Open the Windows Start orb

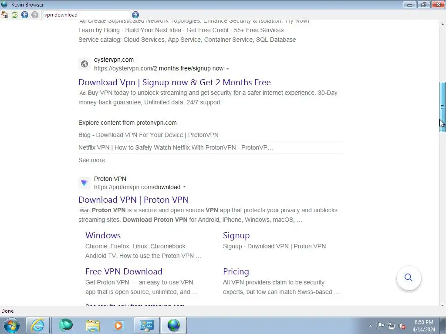click(12, 325)
